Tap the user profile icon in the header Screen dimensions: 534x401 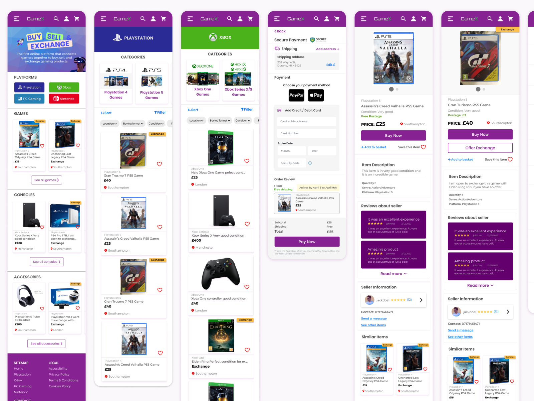[66, 19]
